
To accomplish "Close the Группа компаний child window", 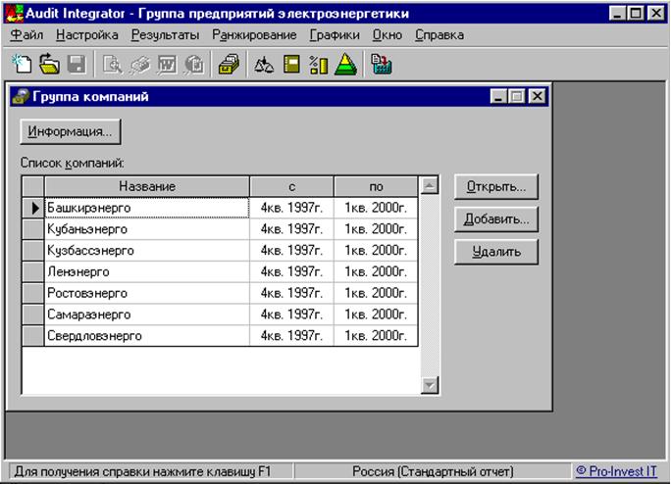I will pos(537,97).
